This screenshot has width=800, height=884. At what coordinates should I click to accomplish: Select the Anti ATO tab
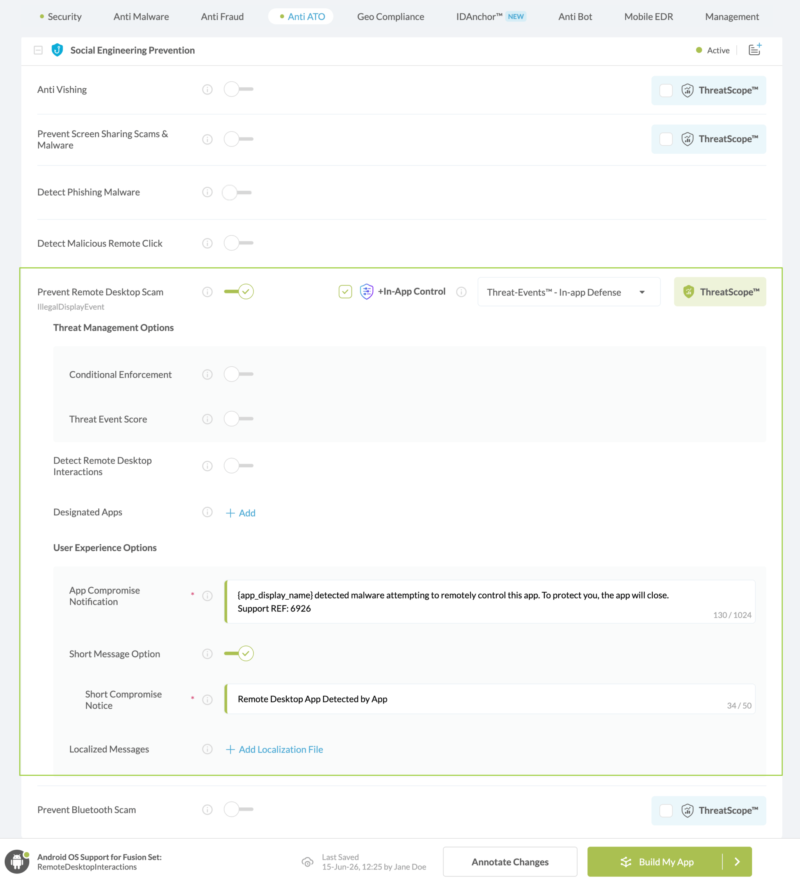coord(301,17)
